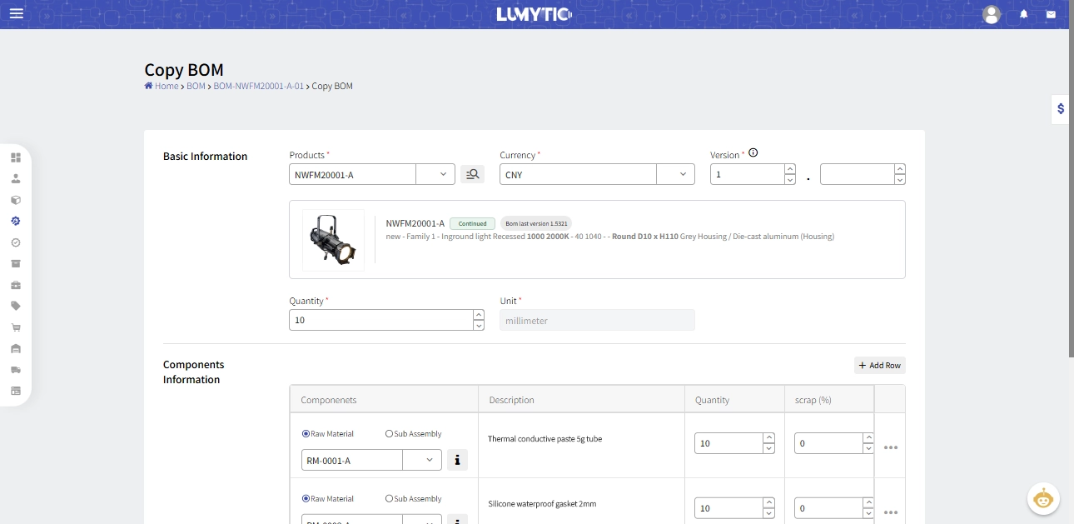This screenshot has width=1074, height=524.
Task: Open the hamburger menu
Action: point(17,14)
